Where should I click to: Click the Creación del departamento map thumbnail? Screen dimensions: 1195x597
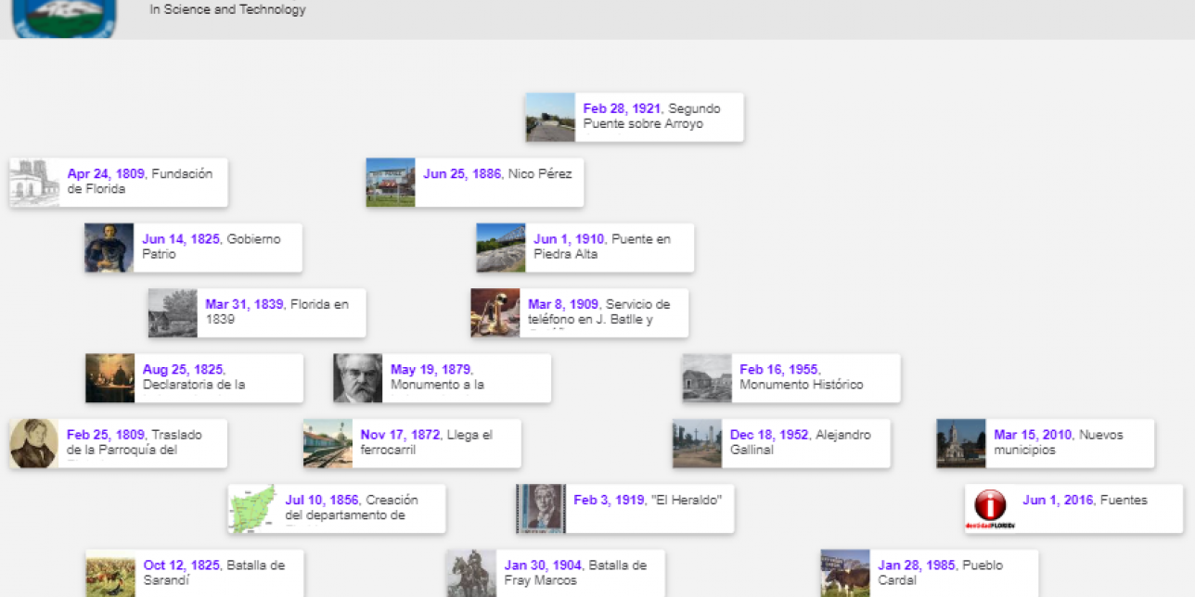252,508
